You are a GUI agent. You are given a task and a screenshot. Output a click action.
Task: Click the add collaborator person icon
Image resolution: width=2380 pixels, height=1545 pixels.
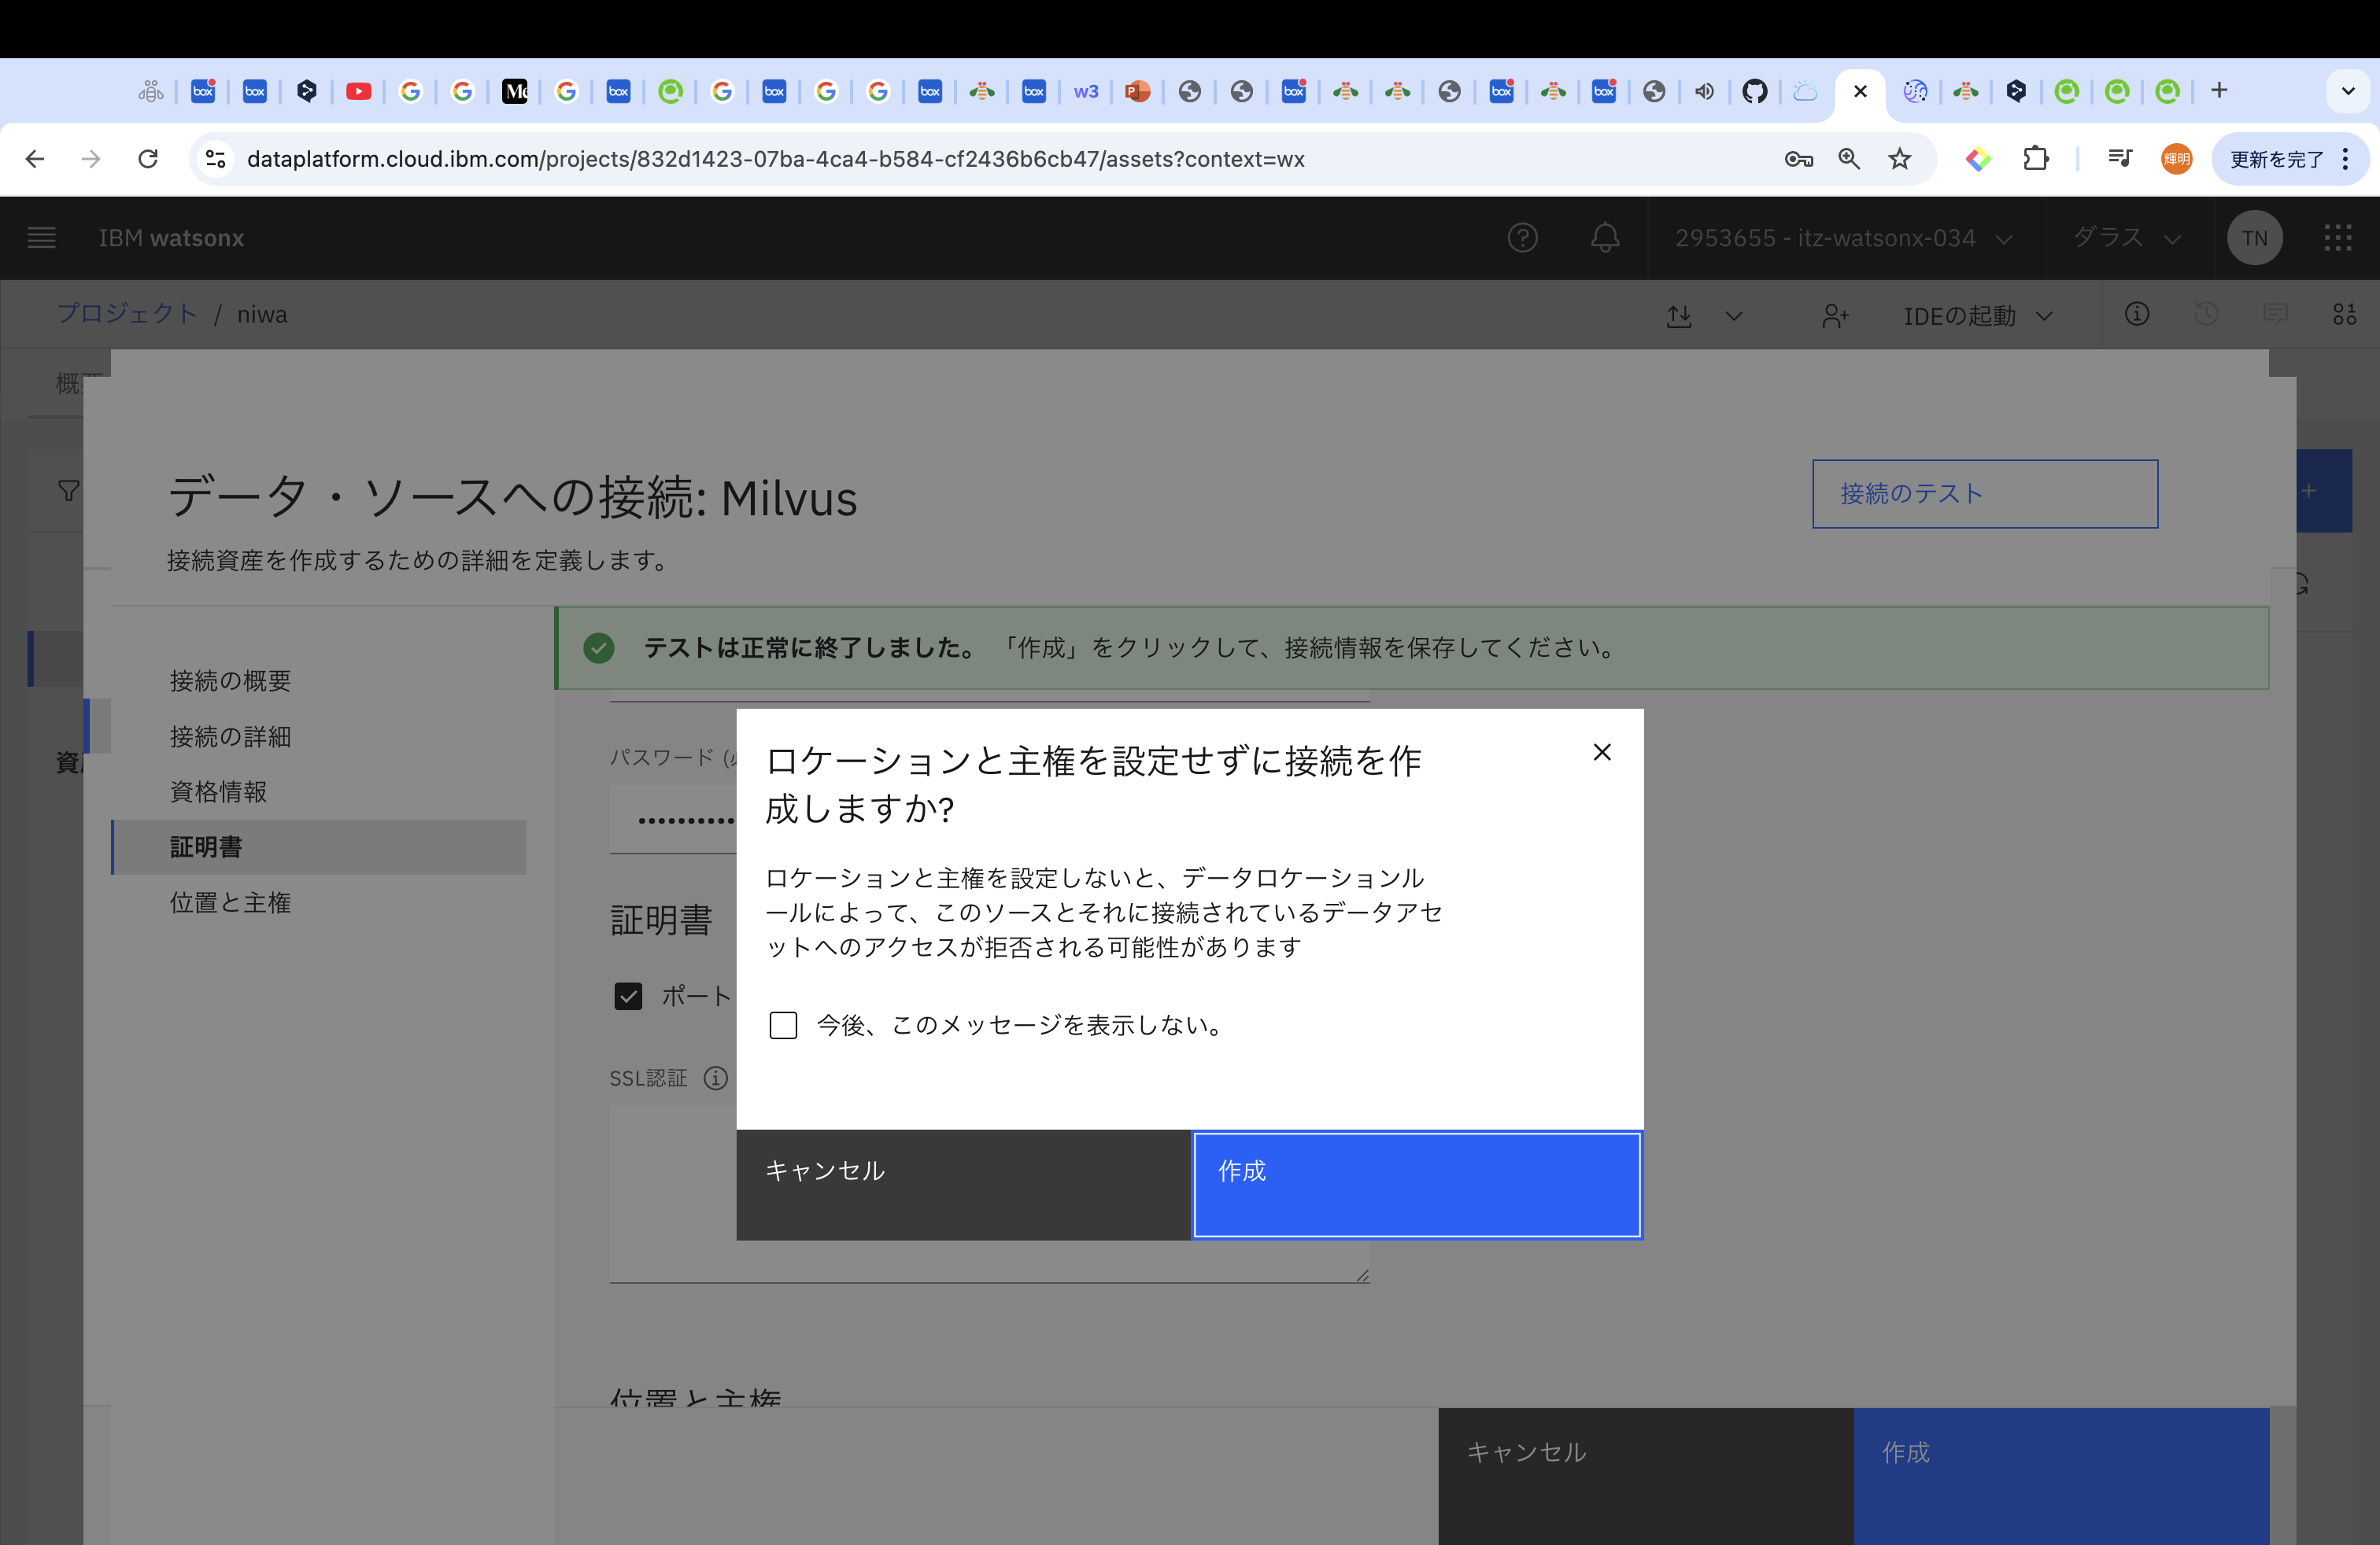click(1834, 315)
